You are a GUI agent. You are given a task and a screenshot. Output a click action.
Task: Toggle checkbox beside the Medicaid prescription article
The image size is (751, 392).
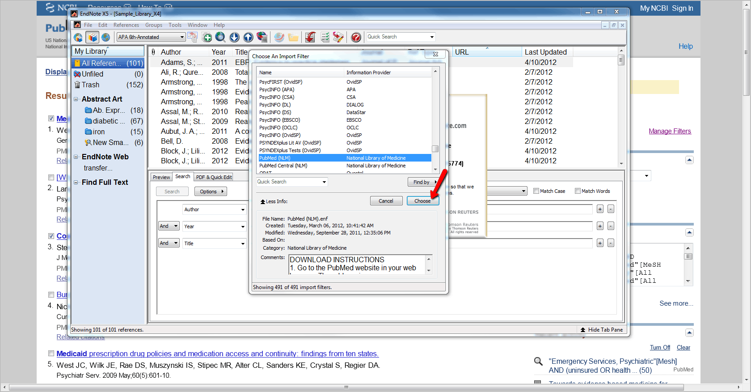pyautogui.click(x=51, y=354)
